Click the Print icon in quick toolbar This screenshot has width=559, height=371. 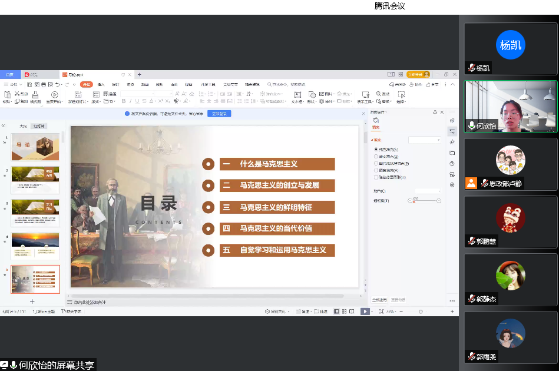pos(44,84)
